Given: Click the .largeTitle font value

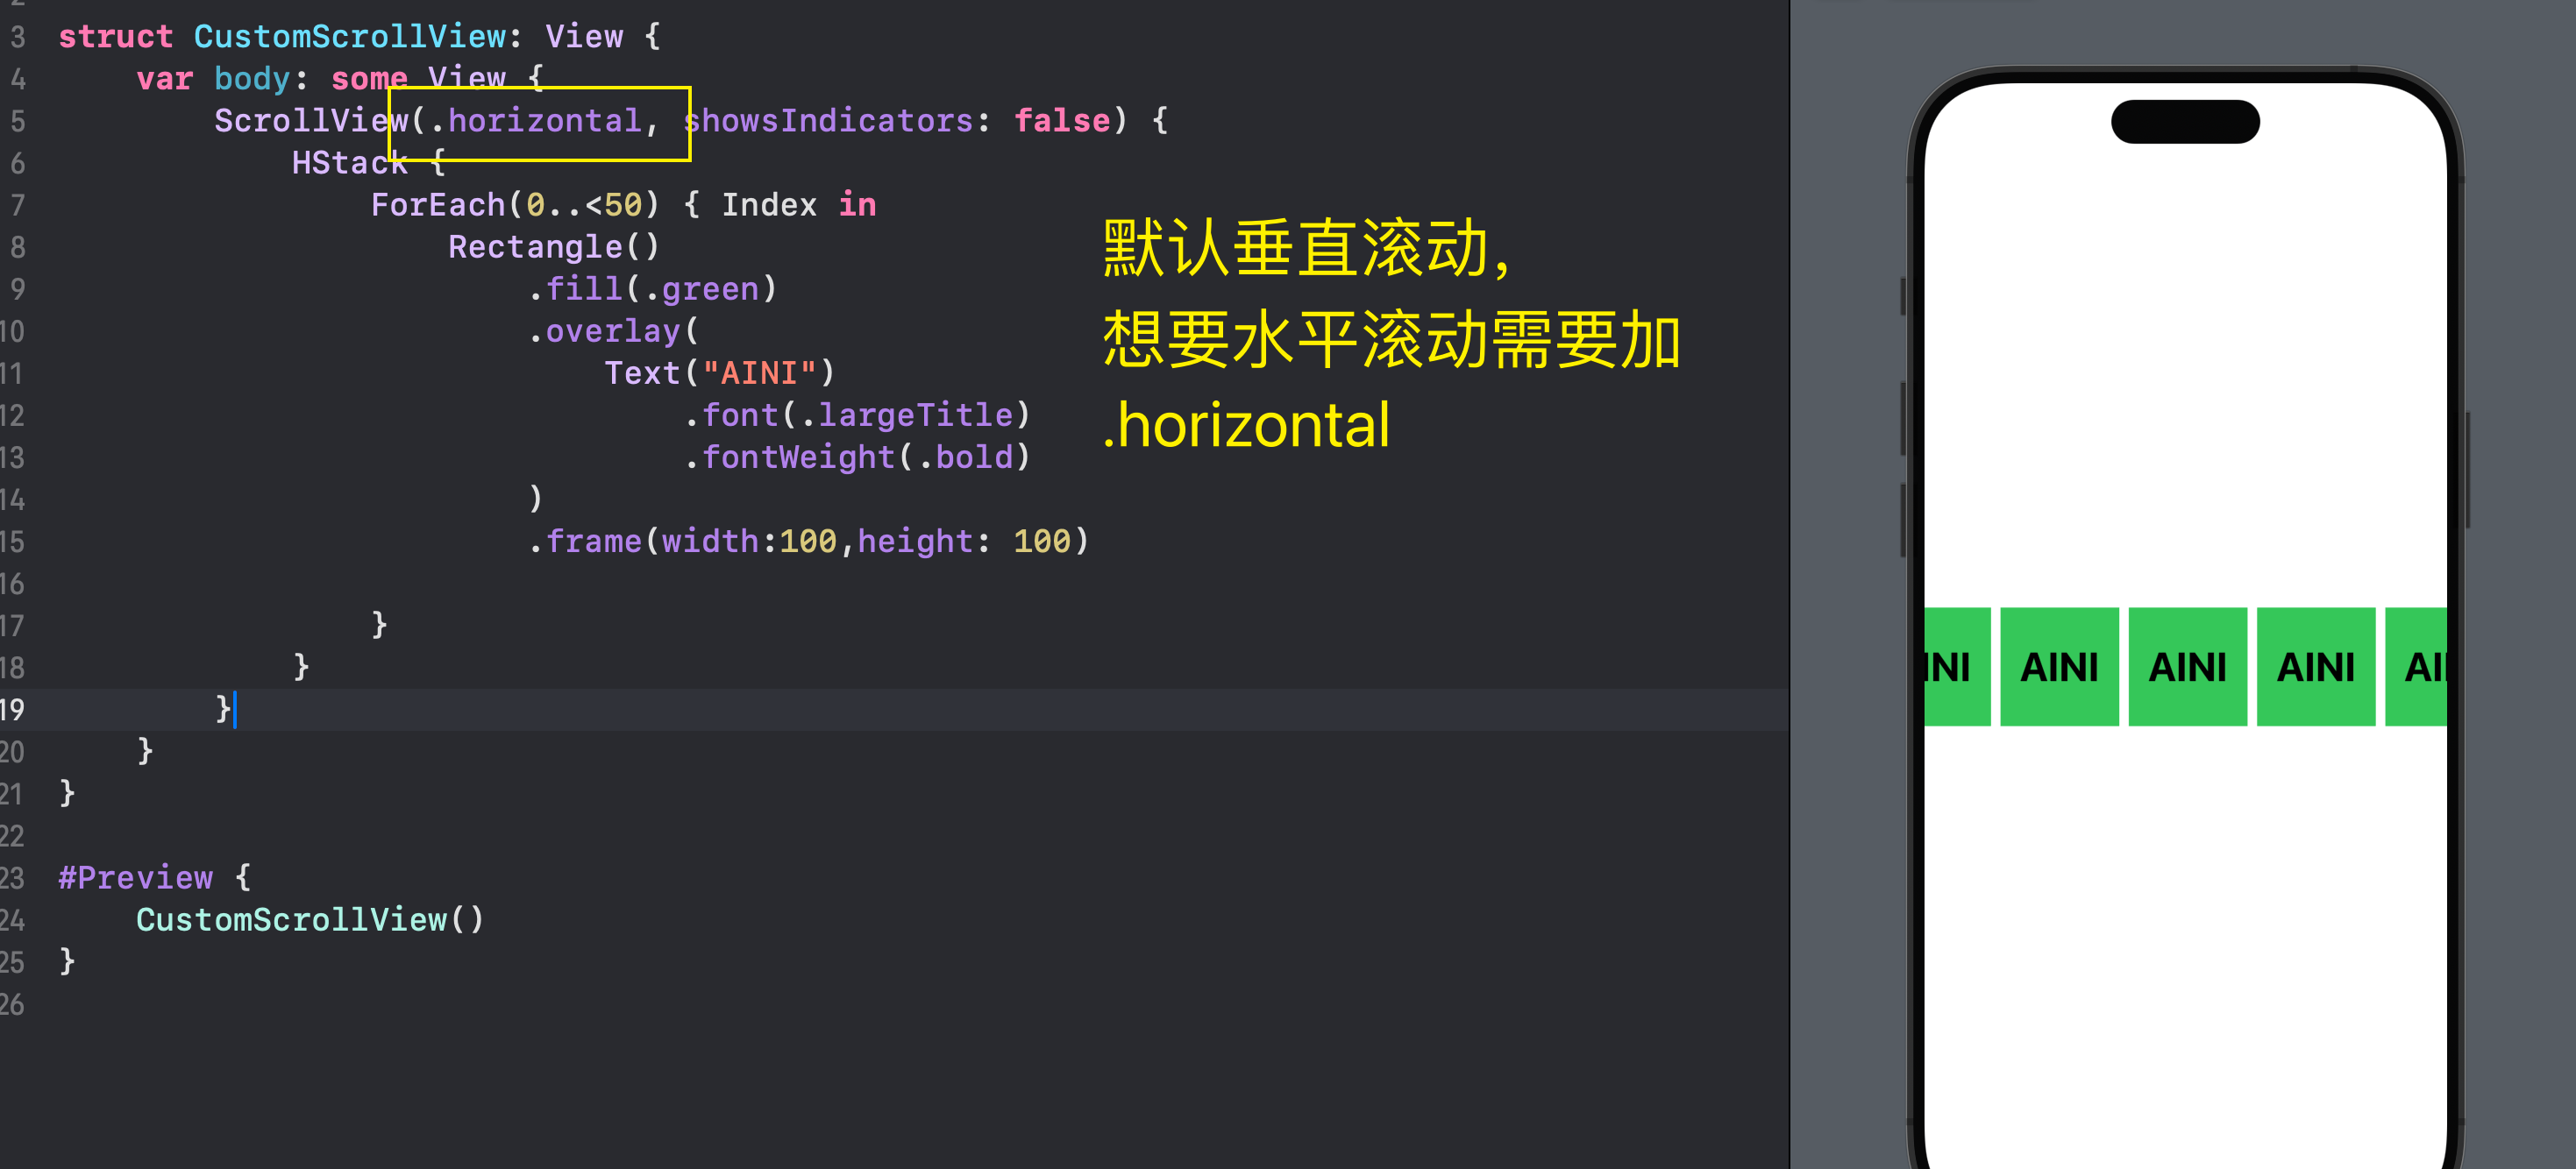Looking at the screenshot, I should pos(907,414).
